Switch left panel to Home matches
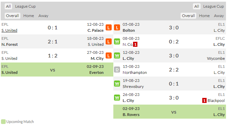This screenshot has width=227, height=133. (29, 16)
